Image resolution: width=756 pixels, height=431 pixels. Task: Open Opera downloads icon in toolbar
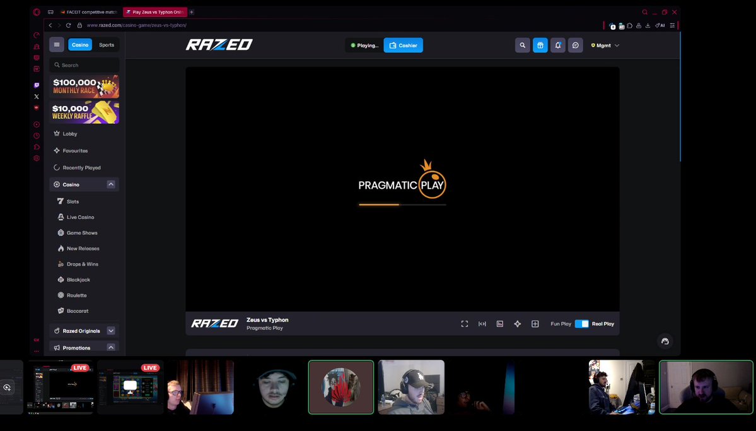[x=648, y=26]
